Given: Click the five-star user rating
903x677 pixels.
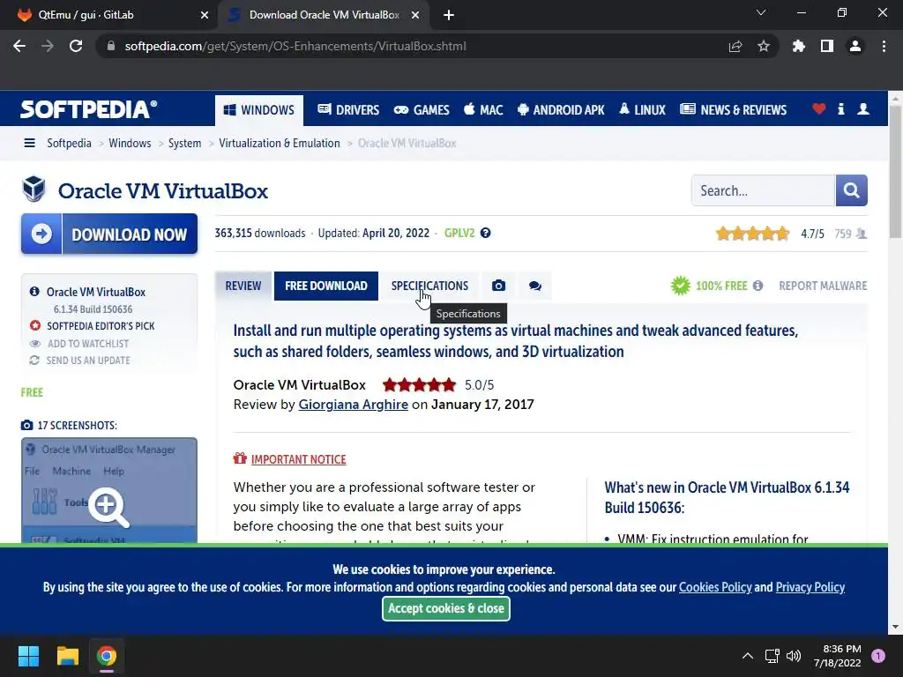Looking at the screenshot, I should pos(752,233).
